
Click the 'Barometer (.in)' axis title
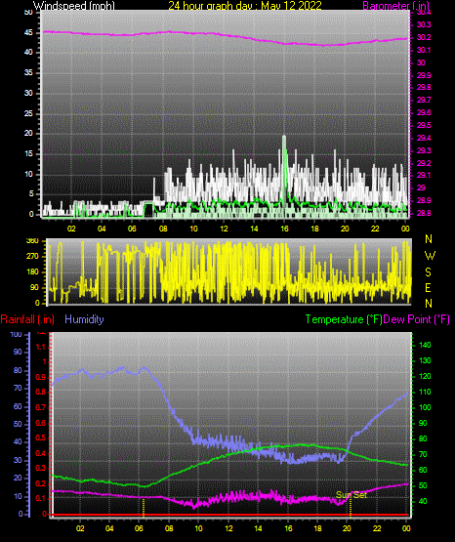[395, 6]
